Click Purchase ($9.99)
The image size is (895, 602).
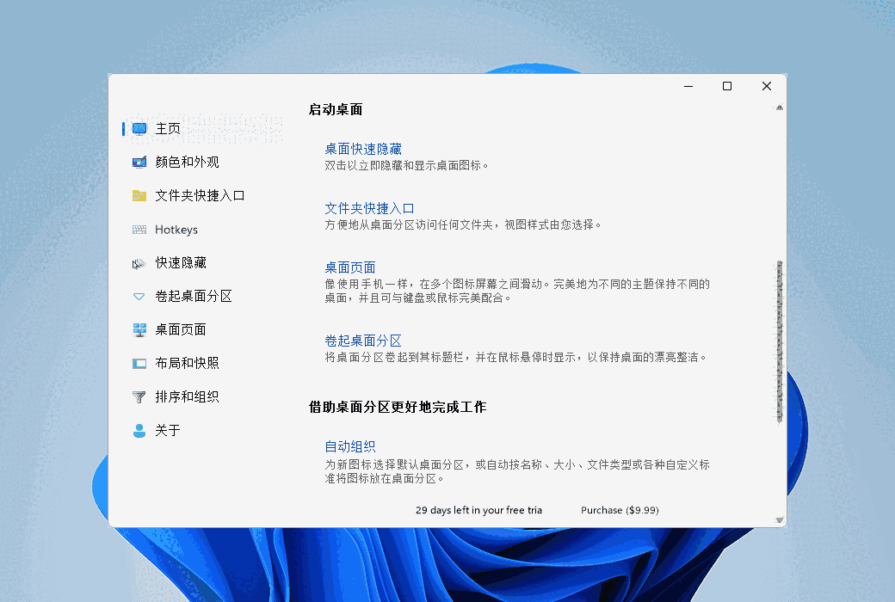620,510
